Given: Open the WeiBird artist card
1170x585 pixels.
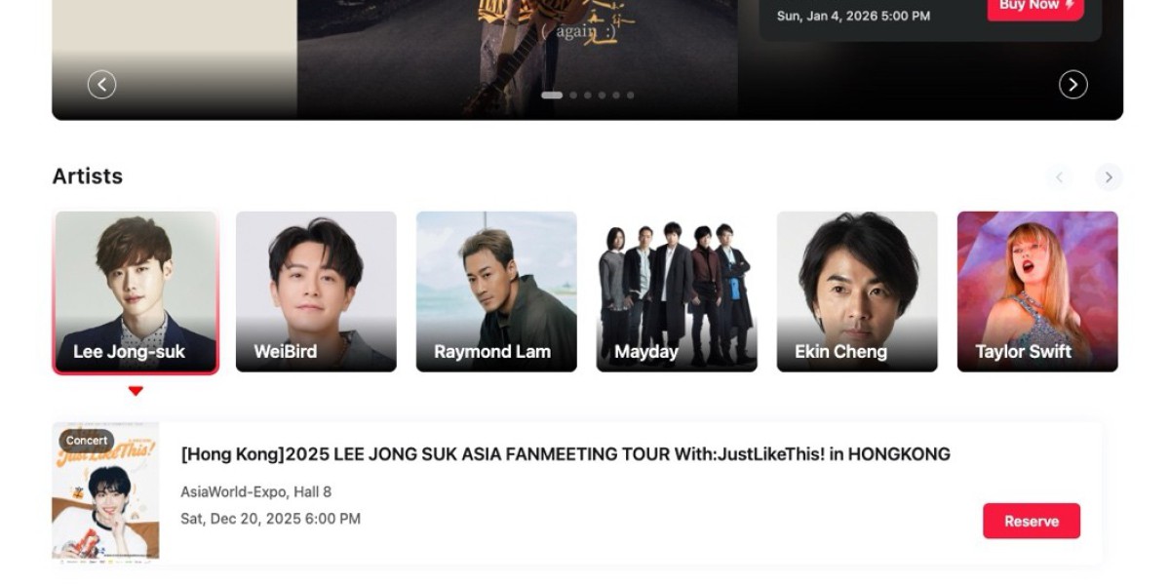Looking at the screenshot, I should [x=316, y=292].
